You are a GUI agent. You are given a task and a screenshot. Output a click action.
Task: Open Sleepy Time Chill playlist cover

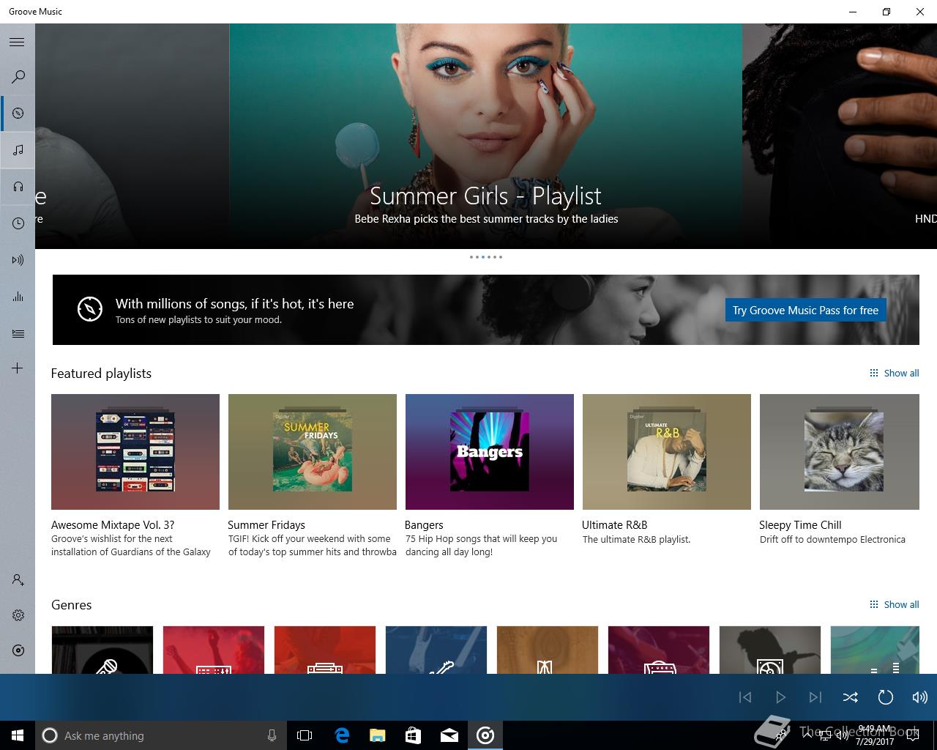(x=840, y=452)
